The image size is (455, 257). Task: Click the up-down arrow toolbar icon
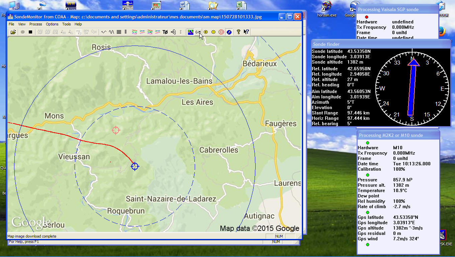181,32
